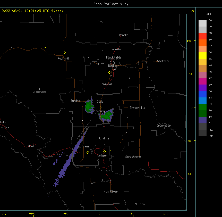
Task: Click the Lacombe city label
Action: click(116, 49)
